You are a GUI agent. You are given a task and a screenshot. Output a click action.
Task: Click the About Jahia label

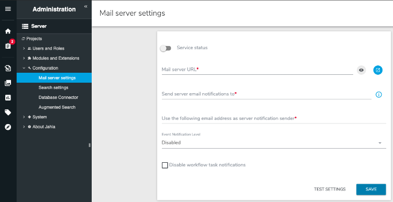click(x=44, y=127)
